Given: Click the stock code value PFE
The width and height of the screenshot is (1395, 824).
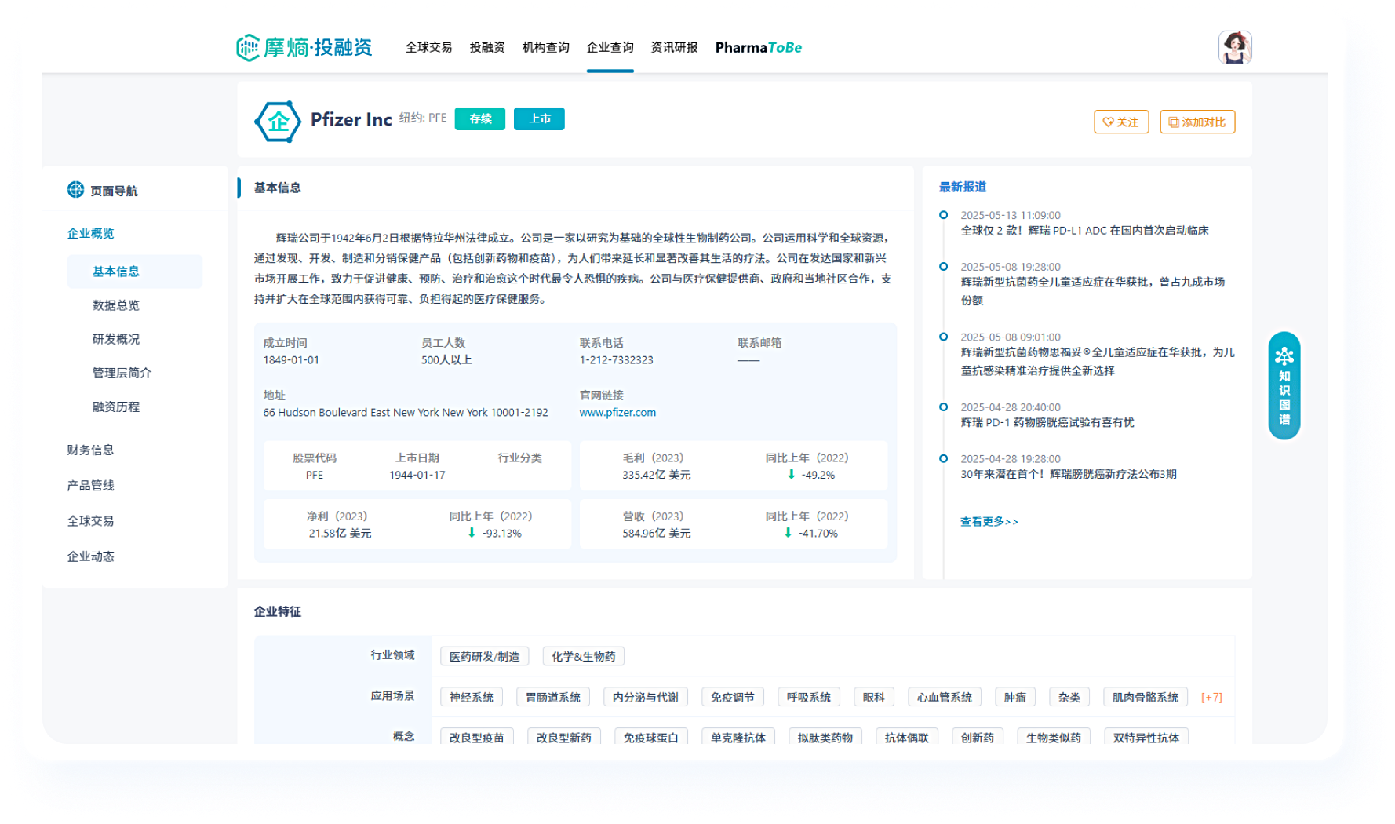Looking at the screenshot, I should (314, 475).
